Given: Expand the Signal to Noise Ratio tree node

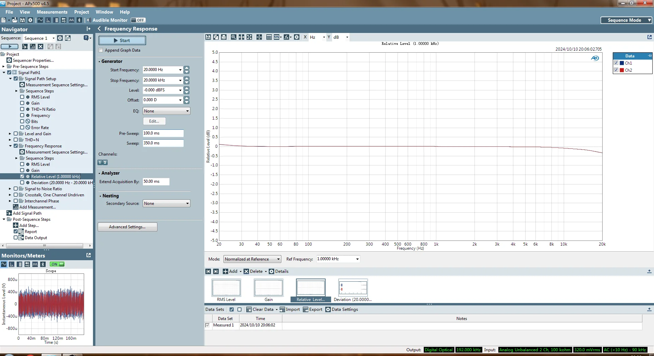Looking at the screenshot, I should point(10,189).
